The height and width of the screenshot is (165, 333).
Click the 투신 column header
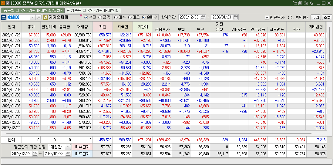pos(200,29)
